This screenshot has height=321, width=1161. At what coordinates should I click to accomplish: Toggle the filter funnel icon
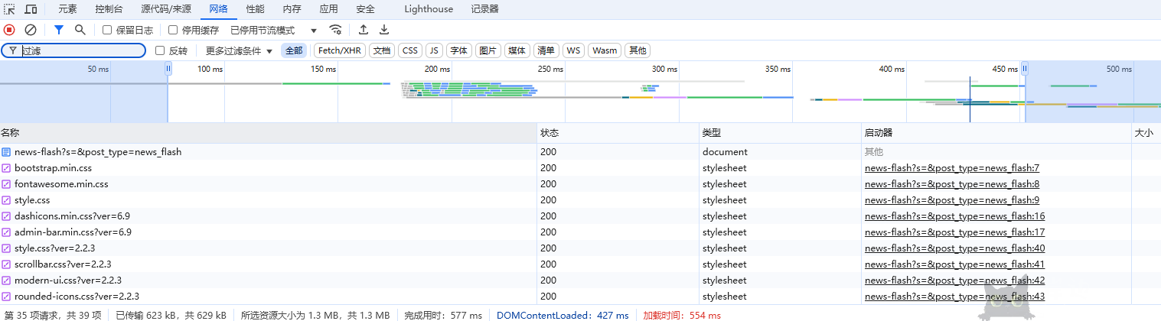point(59,30)
